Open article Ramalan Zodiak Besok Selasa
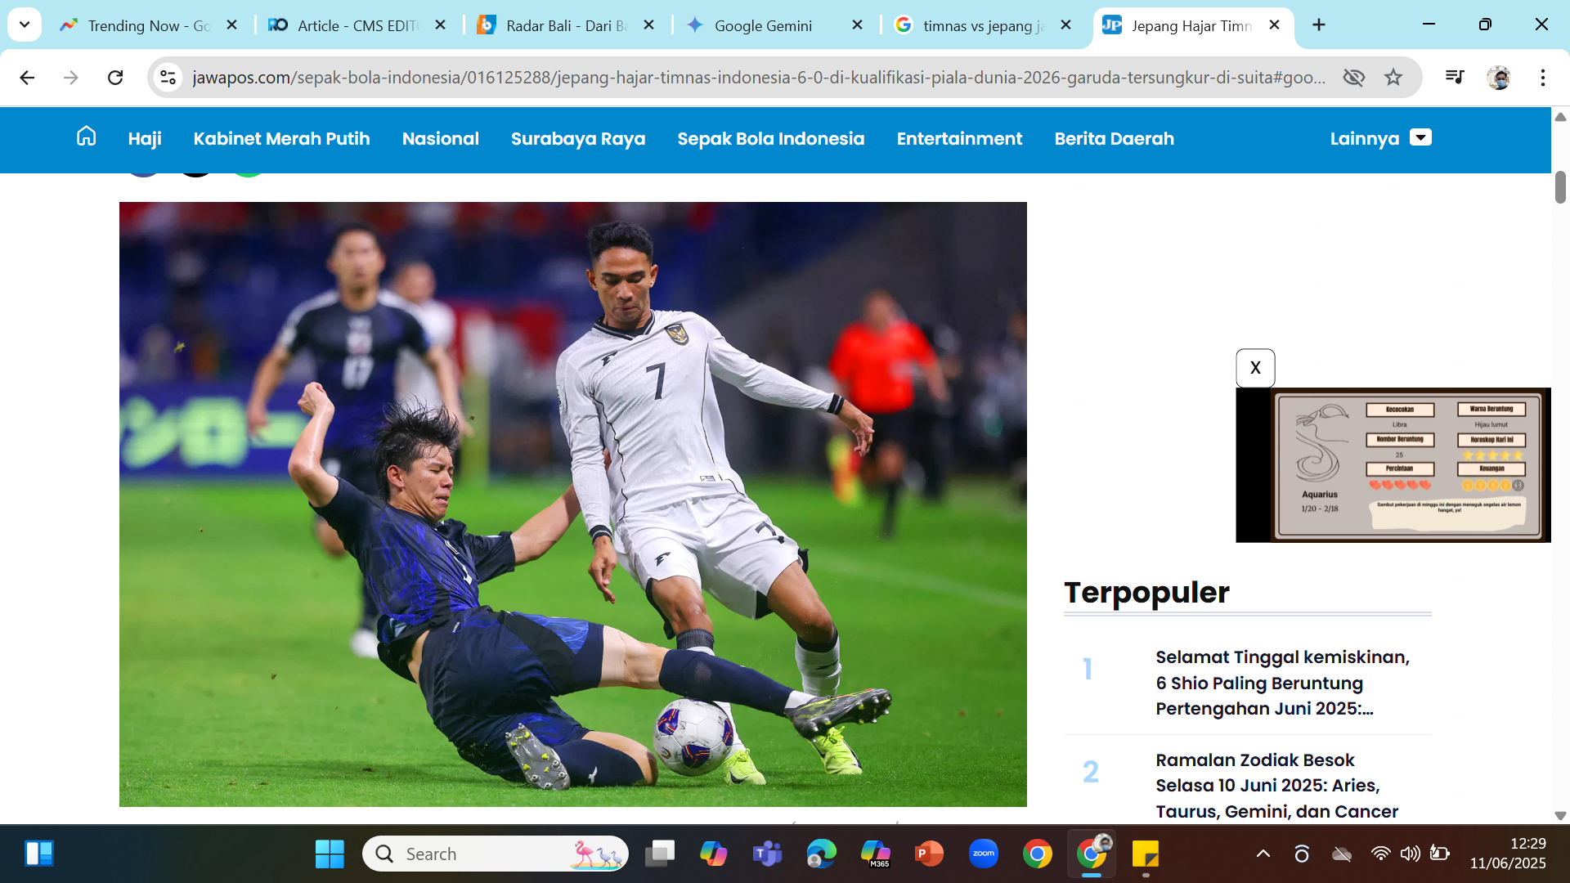The width and height of the screenshot is (1570, 883). coord(1276,786)
